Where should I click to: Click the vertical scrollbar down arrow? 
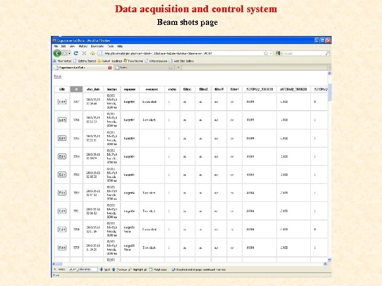click(329, 260)
